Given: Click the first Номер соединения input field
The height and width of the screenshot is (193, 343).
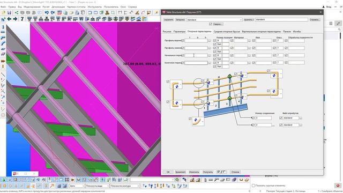Looking at the screenshot, I should [x=263, y=118].
